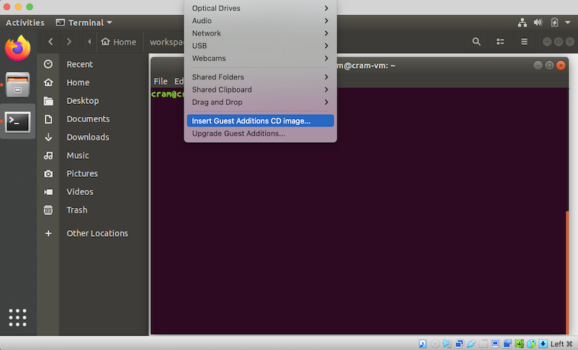This screenshot has width=578, height=350.
Task: Open the Files hamburger menu
Action: click(x=525, y=42)
